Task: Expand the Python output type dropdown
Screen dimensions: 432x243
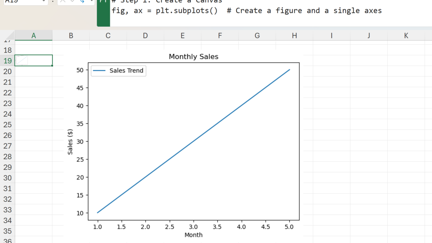Action: click(x=91, y=1)
